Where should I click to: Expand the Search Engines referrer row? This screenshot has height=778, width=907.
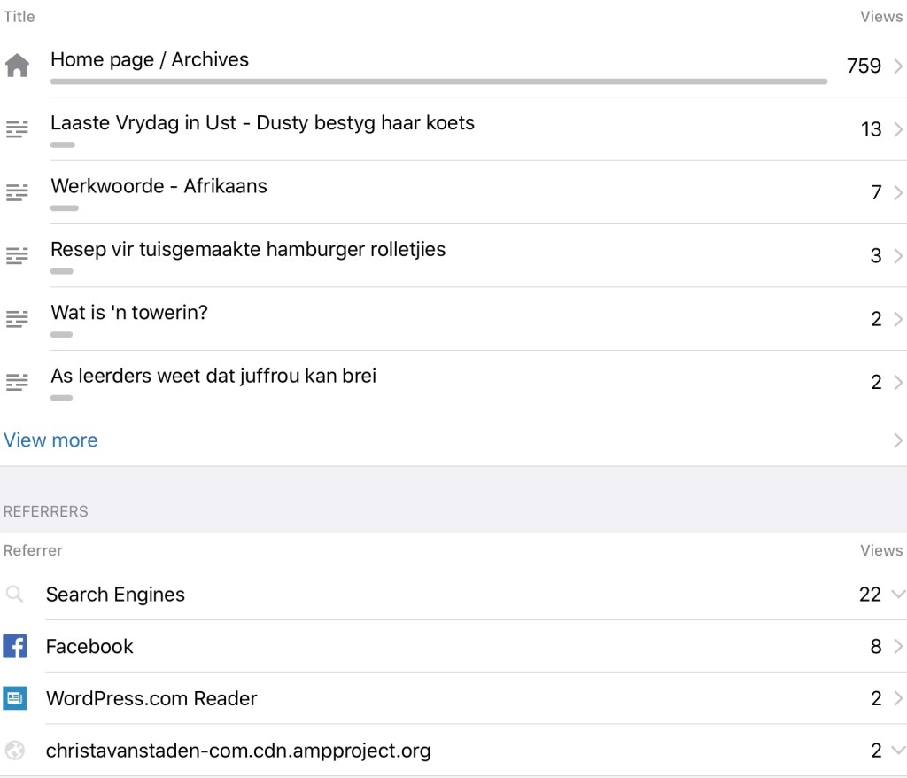pyautogui.click(x=899, y=595)
